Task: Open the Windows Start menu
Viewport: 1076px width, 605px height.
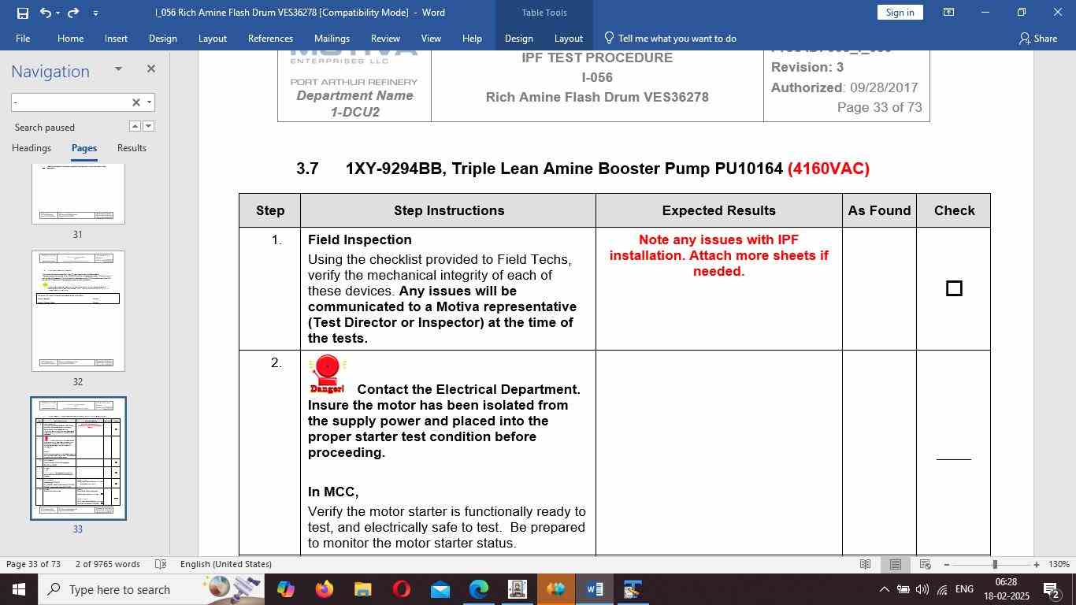Action: [x=18, y=589]
